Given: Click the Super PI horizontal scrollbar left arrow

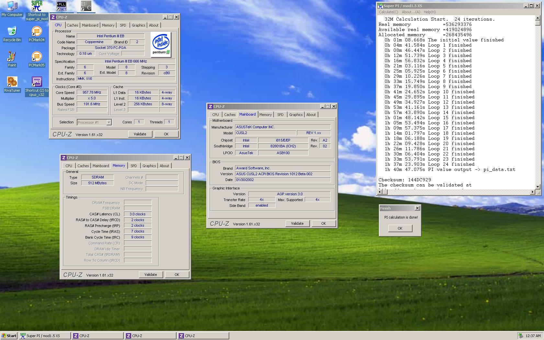Looking at the screenshot, I should tap(380, 192).
